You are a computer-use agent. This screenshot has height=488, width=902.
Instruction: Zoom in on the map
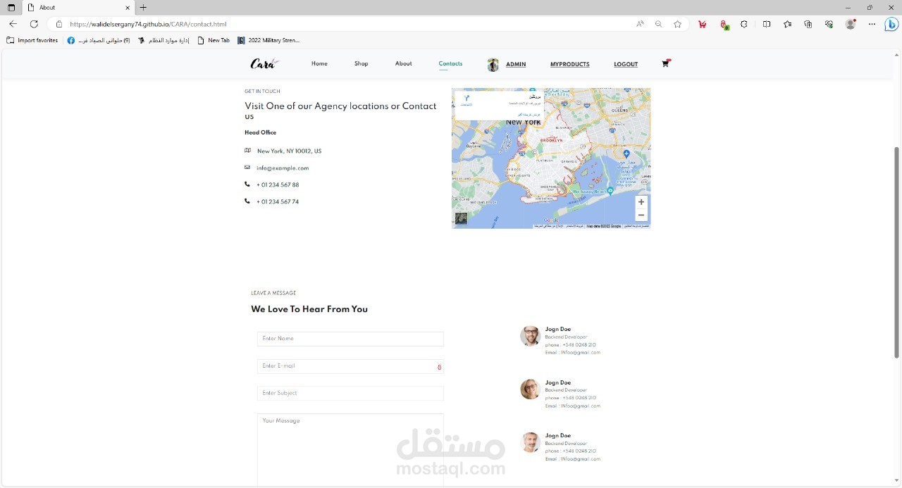click(x=641, y=202)
